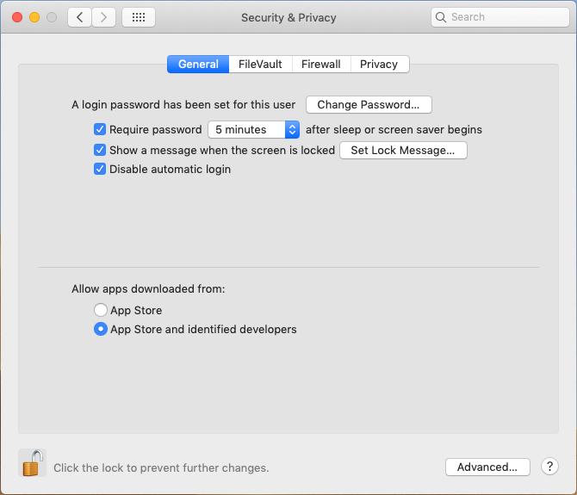Show all preferences grid icon

point(139,17)
